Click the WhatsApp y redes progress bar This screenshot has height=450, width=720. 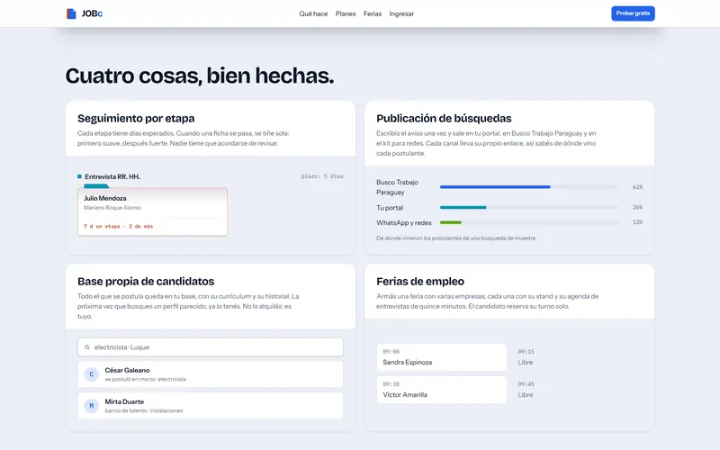point(529,222)
